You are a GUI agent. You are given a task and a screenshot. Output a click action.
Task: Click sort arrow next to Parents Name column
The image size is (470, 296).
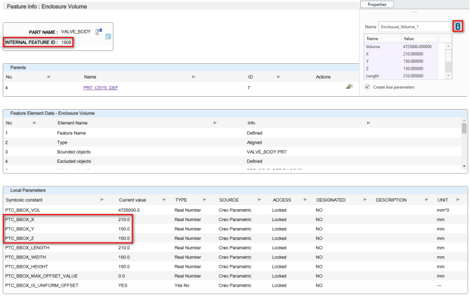coord(193,77)
